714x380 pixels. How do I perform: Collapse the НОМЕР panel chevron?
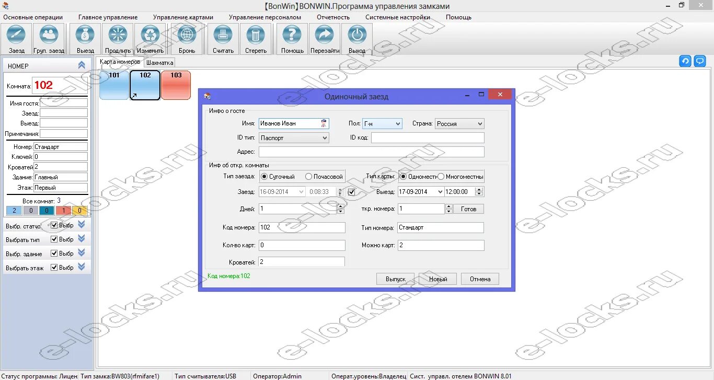[82, 65]
